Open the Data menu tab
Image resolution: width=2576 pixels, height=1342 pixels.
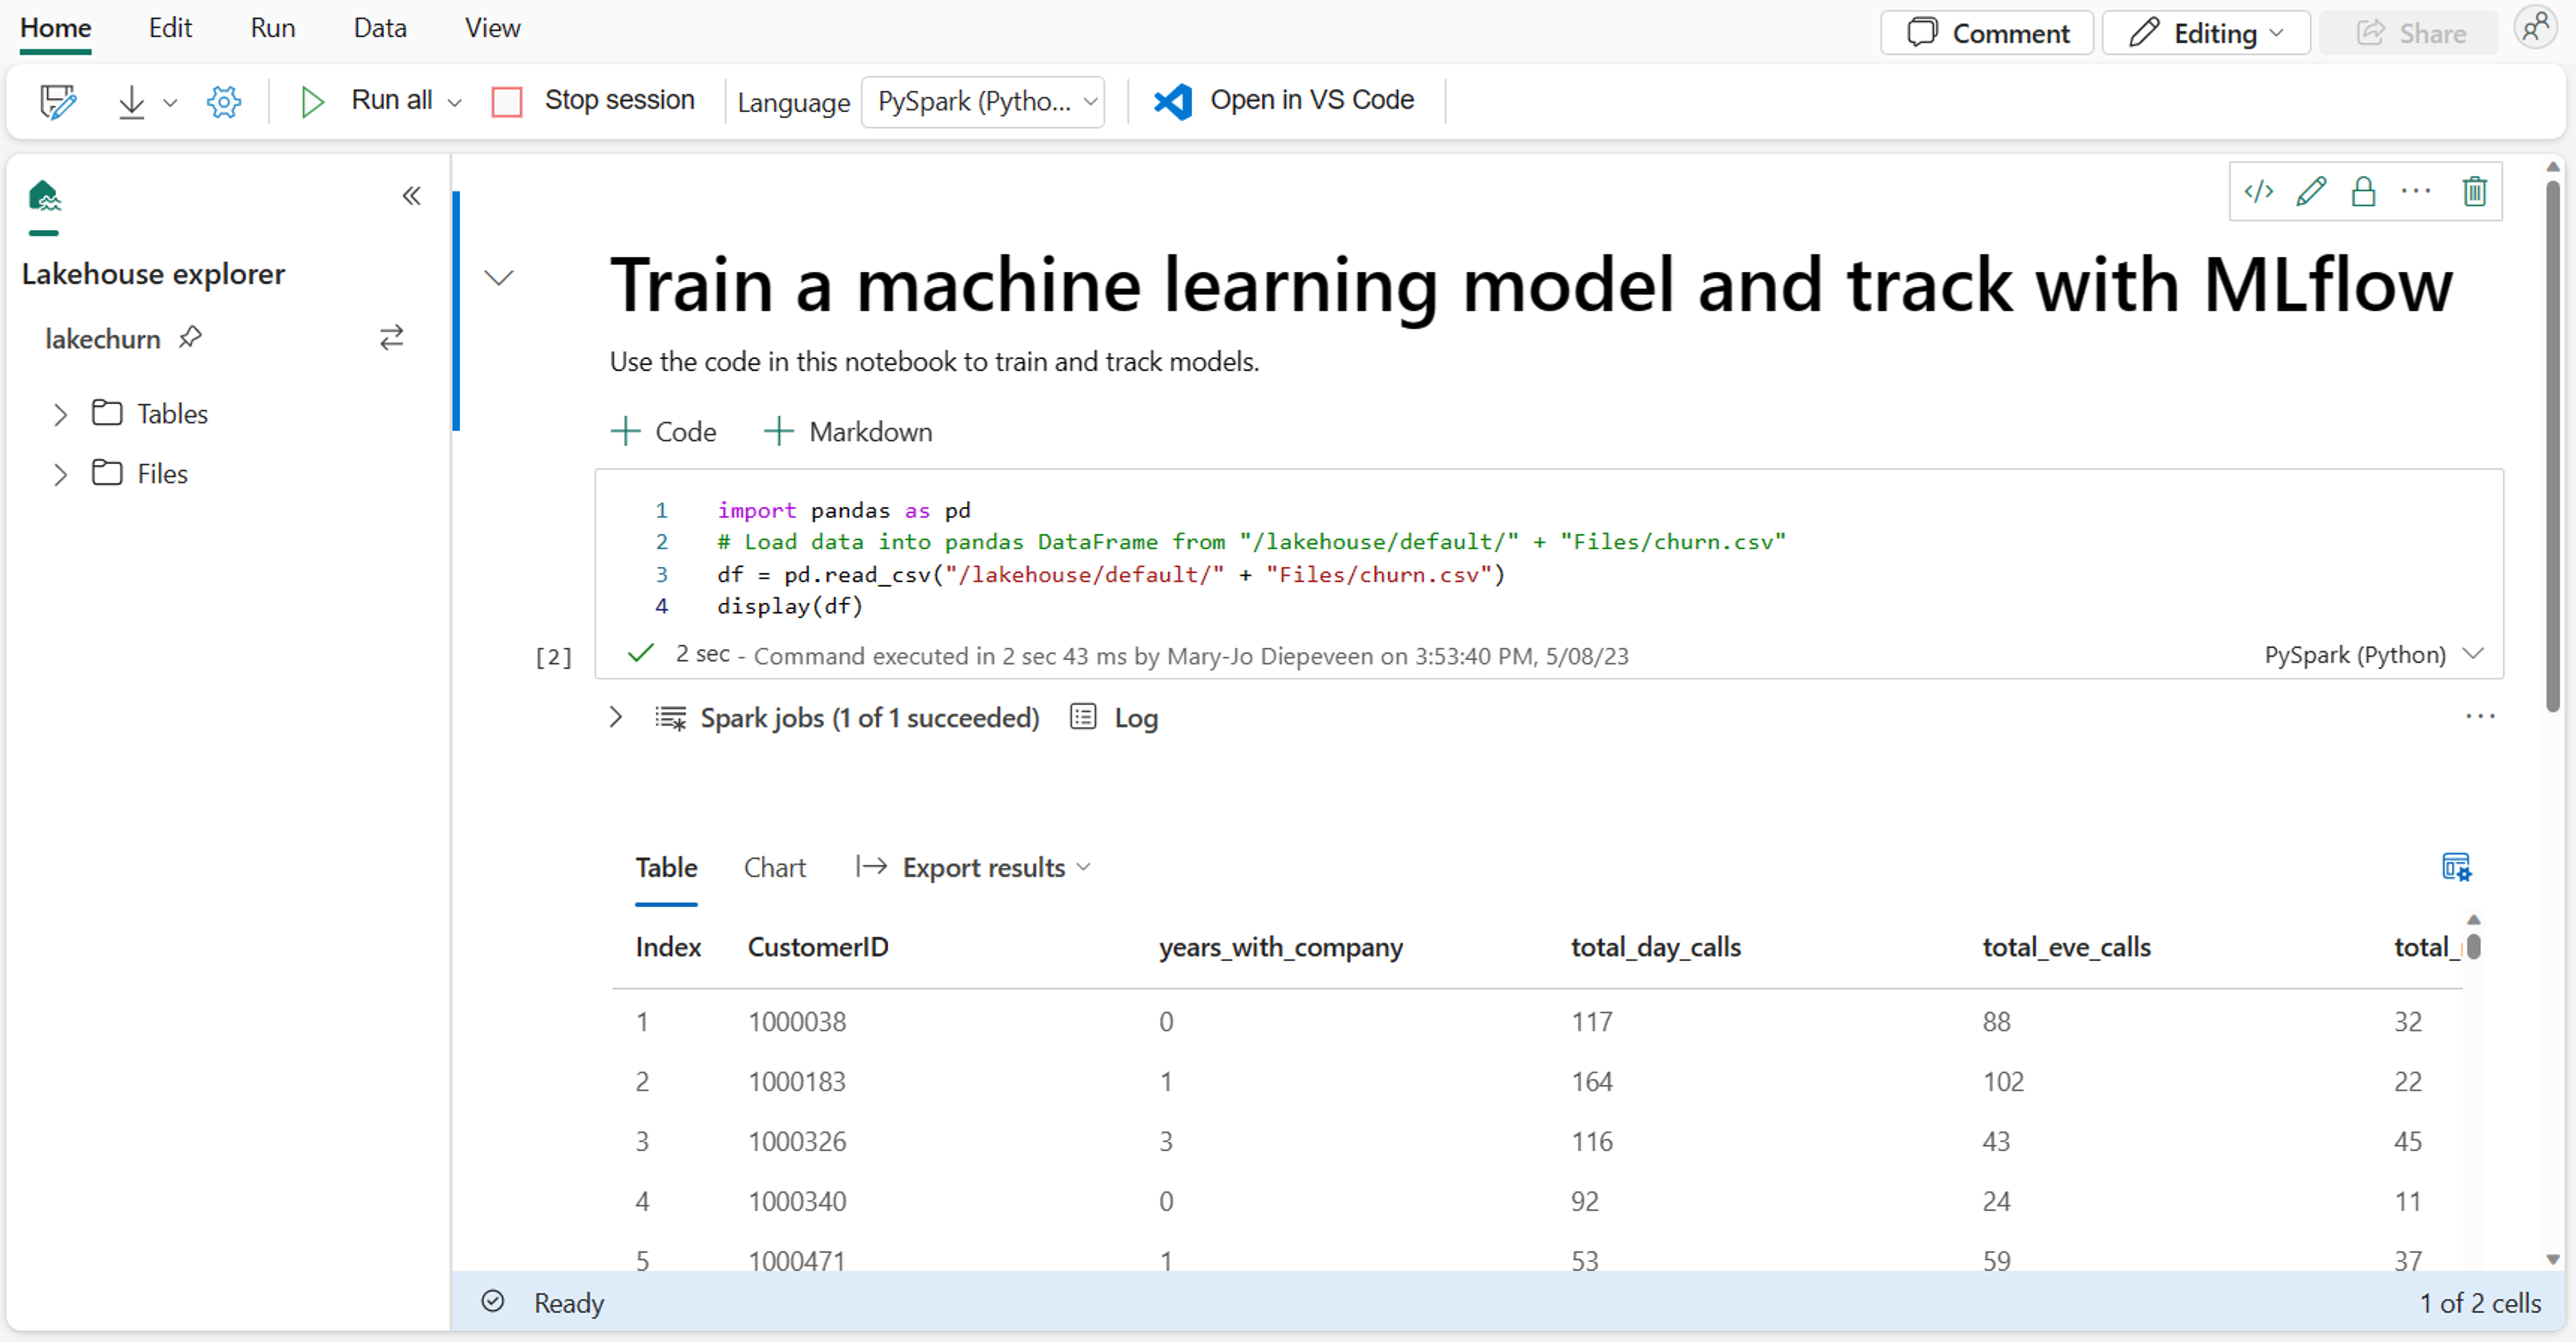point(380,28)
